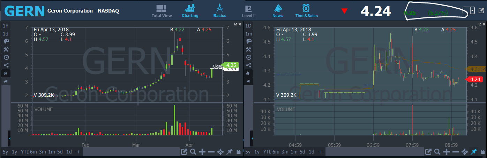Viewport: 487px width, 158px height.
Task: Click the 1d interval button on left chart
Action: [x=6, y=34]
